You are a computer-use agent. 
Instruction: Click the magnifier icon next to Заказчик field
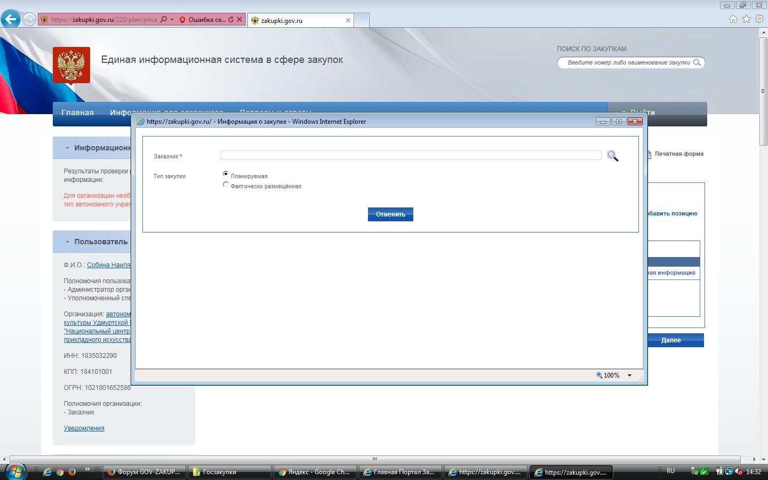[x=613, y=156]
